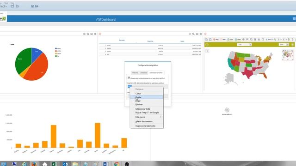Click the gear icon in the empty bottom-right panel
Screen dimensions: 296x166
227,110
